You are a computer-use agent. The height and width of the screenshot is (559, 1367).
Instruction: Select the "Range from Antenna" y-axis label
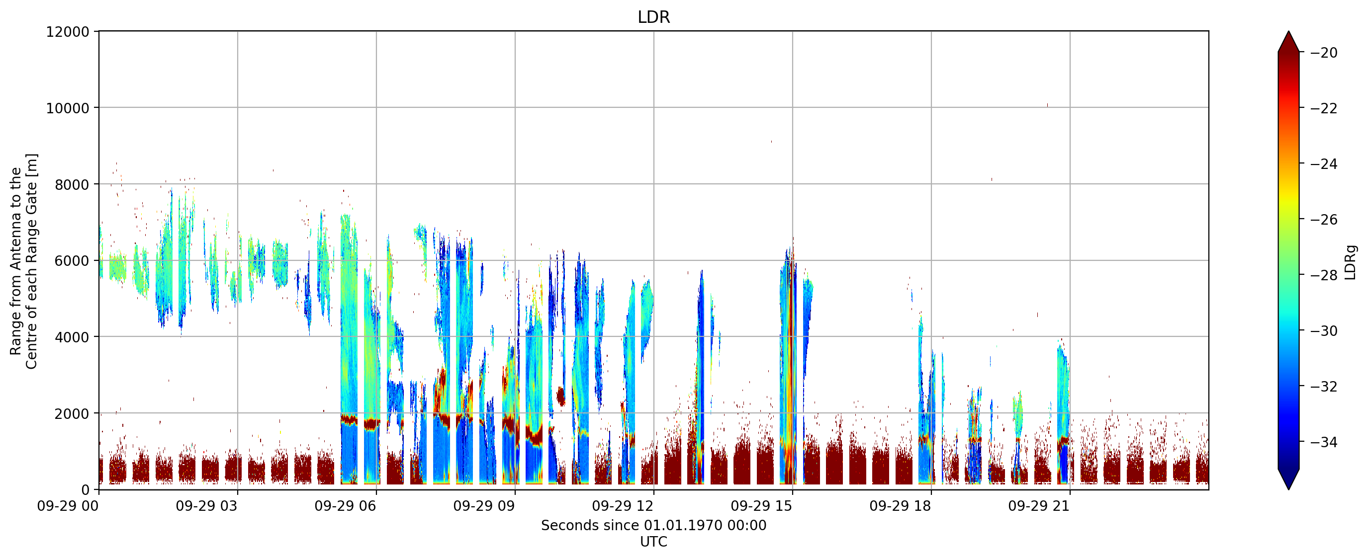click(x=24, y=261)
